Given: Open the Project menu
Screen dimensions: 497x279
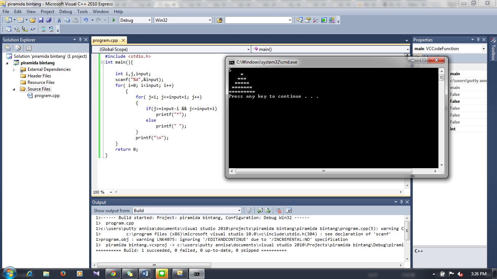Looking at the screenshot, I should click(x=47, y=12).
